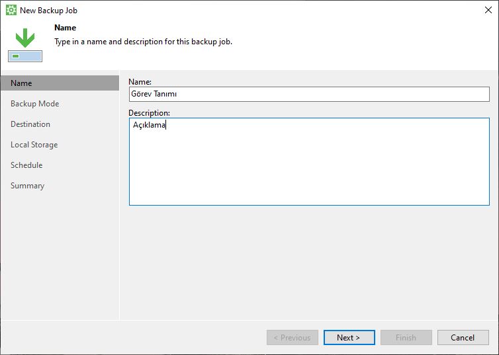Close the New Backup Job dialog
Image resolution: width=499 pixels, height=355 pixels.
(x=488, y=10)
